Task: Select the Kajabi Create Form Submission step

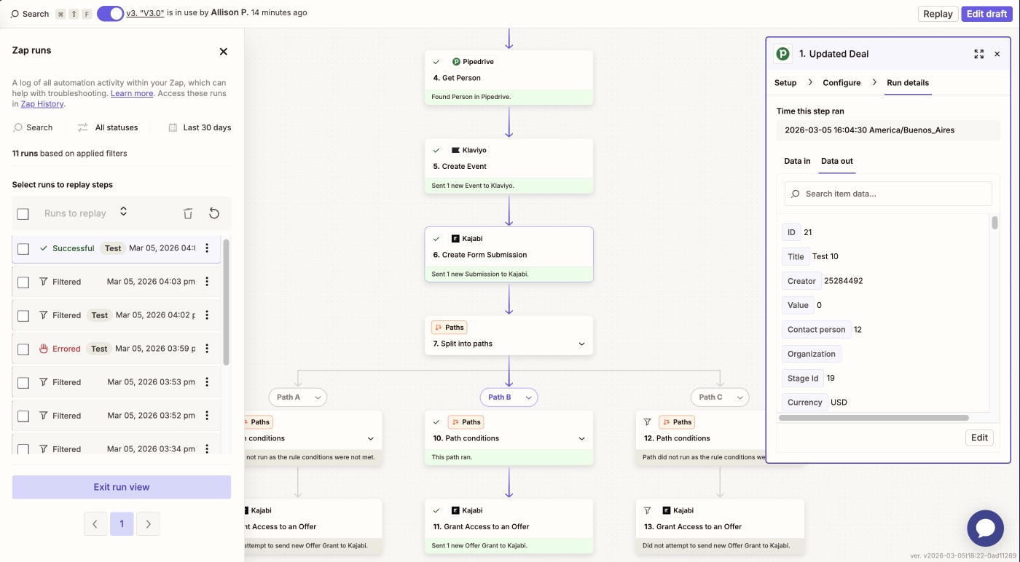Action: (509, 255)
